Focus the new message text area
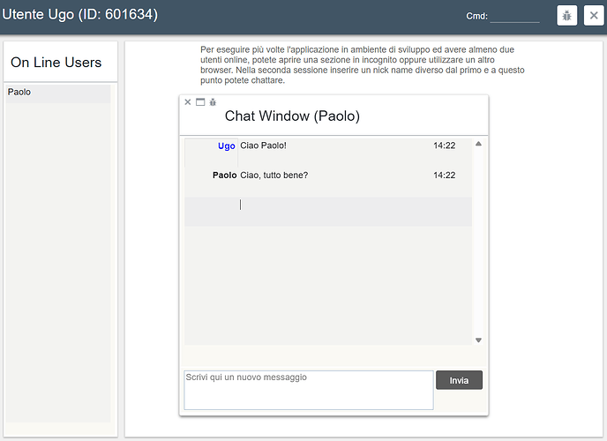Viewport: 607px width, 441px height. coord(309,390)
